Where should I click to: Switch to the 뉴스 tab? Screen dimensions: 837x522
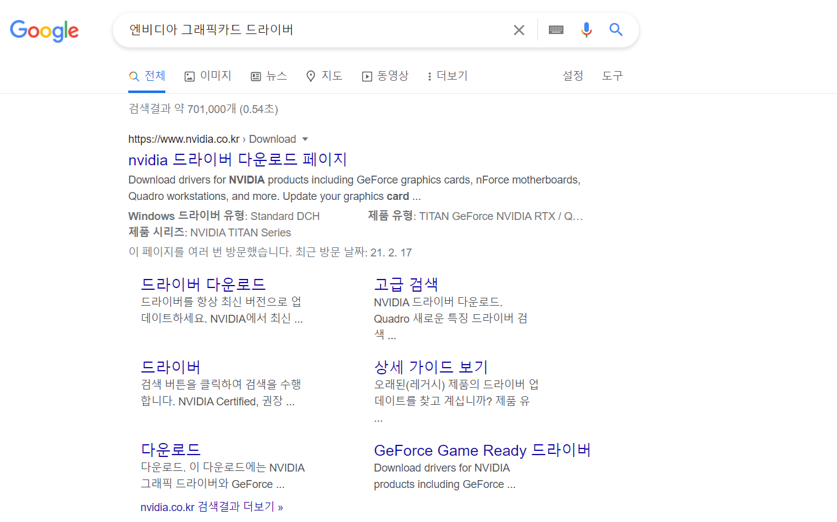point(269,76)
